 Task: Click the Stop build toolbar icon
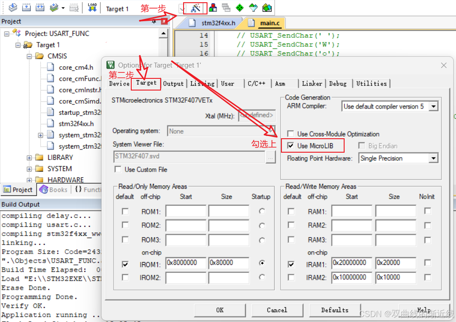click(74, 8)
